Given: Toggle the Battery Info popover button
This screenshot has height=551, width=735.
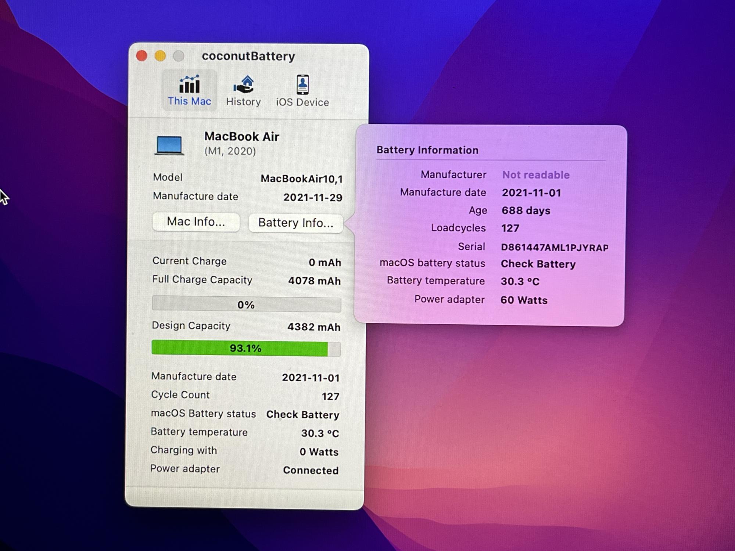Looking at the screenshot, I should tap(296, 223).
